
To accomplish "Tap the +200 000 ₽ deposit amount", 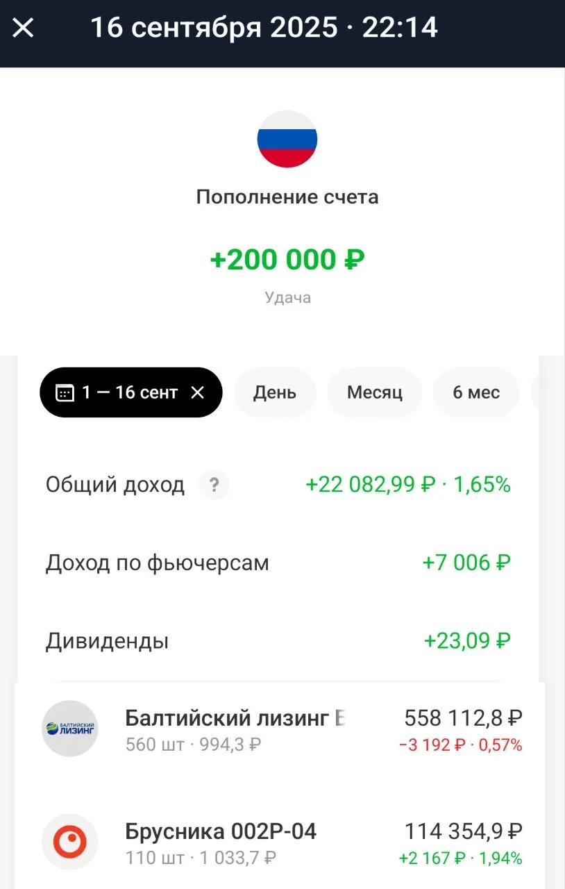I will [x=287, y=260].
